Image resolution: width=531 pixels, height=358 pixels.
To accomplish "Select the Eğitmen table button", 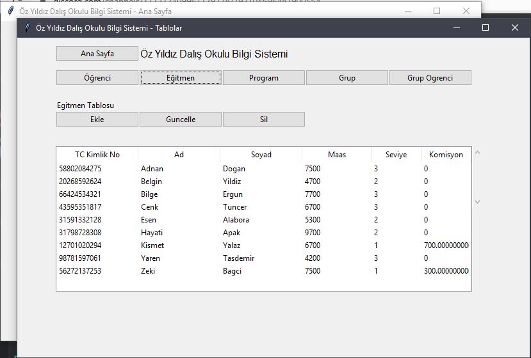I will 181,78.
